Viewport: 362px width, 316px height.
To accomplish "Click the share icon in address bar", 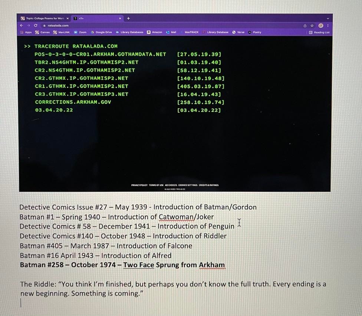I will [305, 26].
